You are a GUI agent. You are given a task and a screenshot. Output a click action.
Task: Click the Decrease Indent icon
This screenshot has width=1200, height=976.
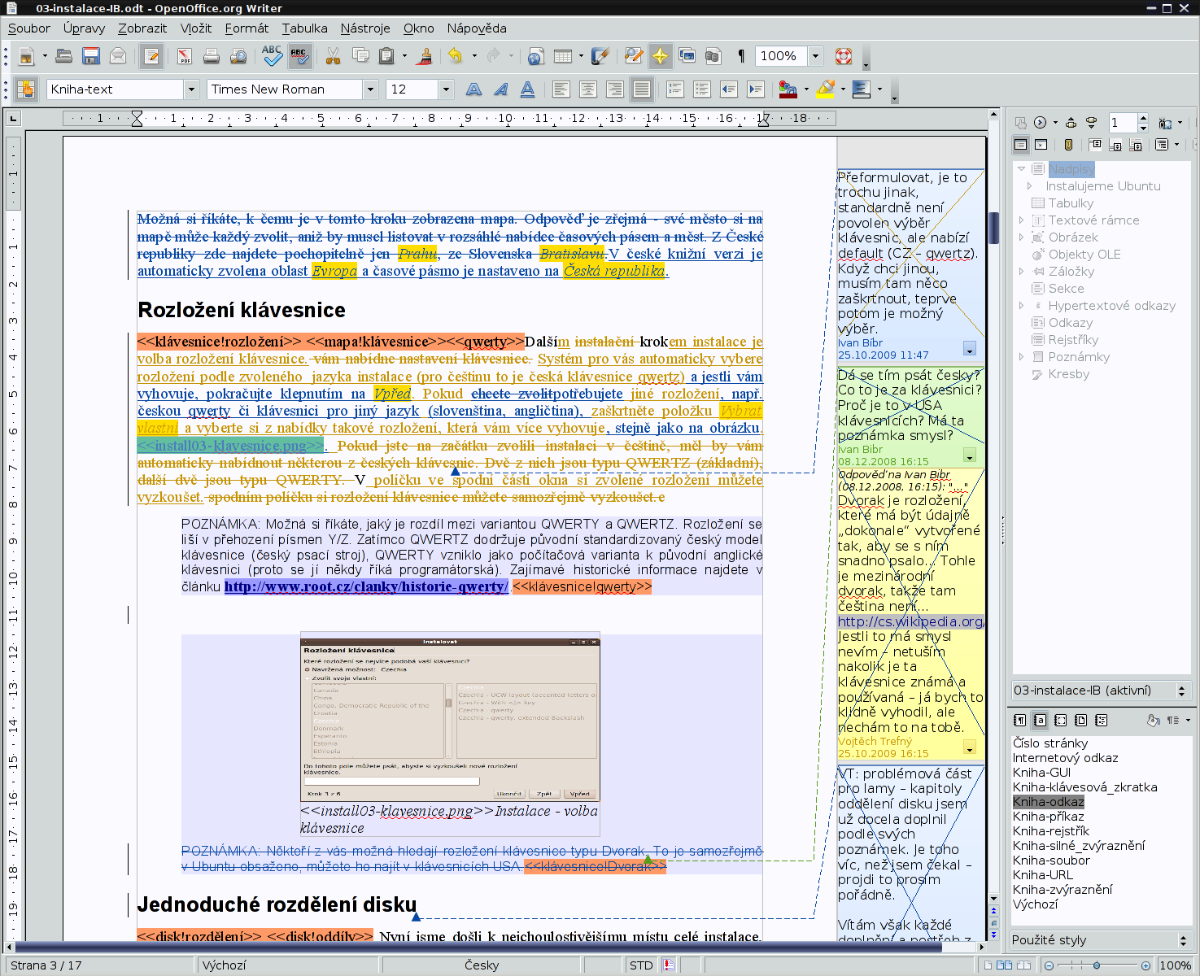(x=729, y=89)
